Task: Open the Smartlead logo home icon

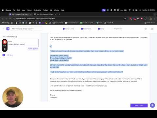Action: (x=8, y=29)
